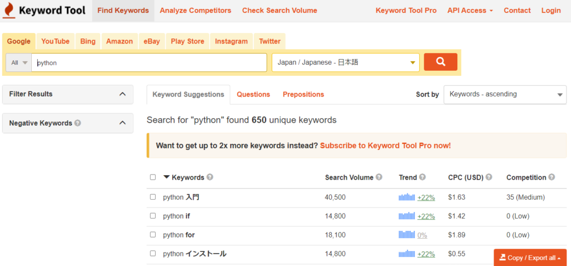Switch to the Play Store tab
Image resolution: width=571 pixels, height=266 pixels.
click(x=187, y=41)
